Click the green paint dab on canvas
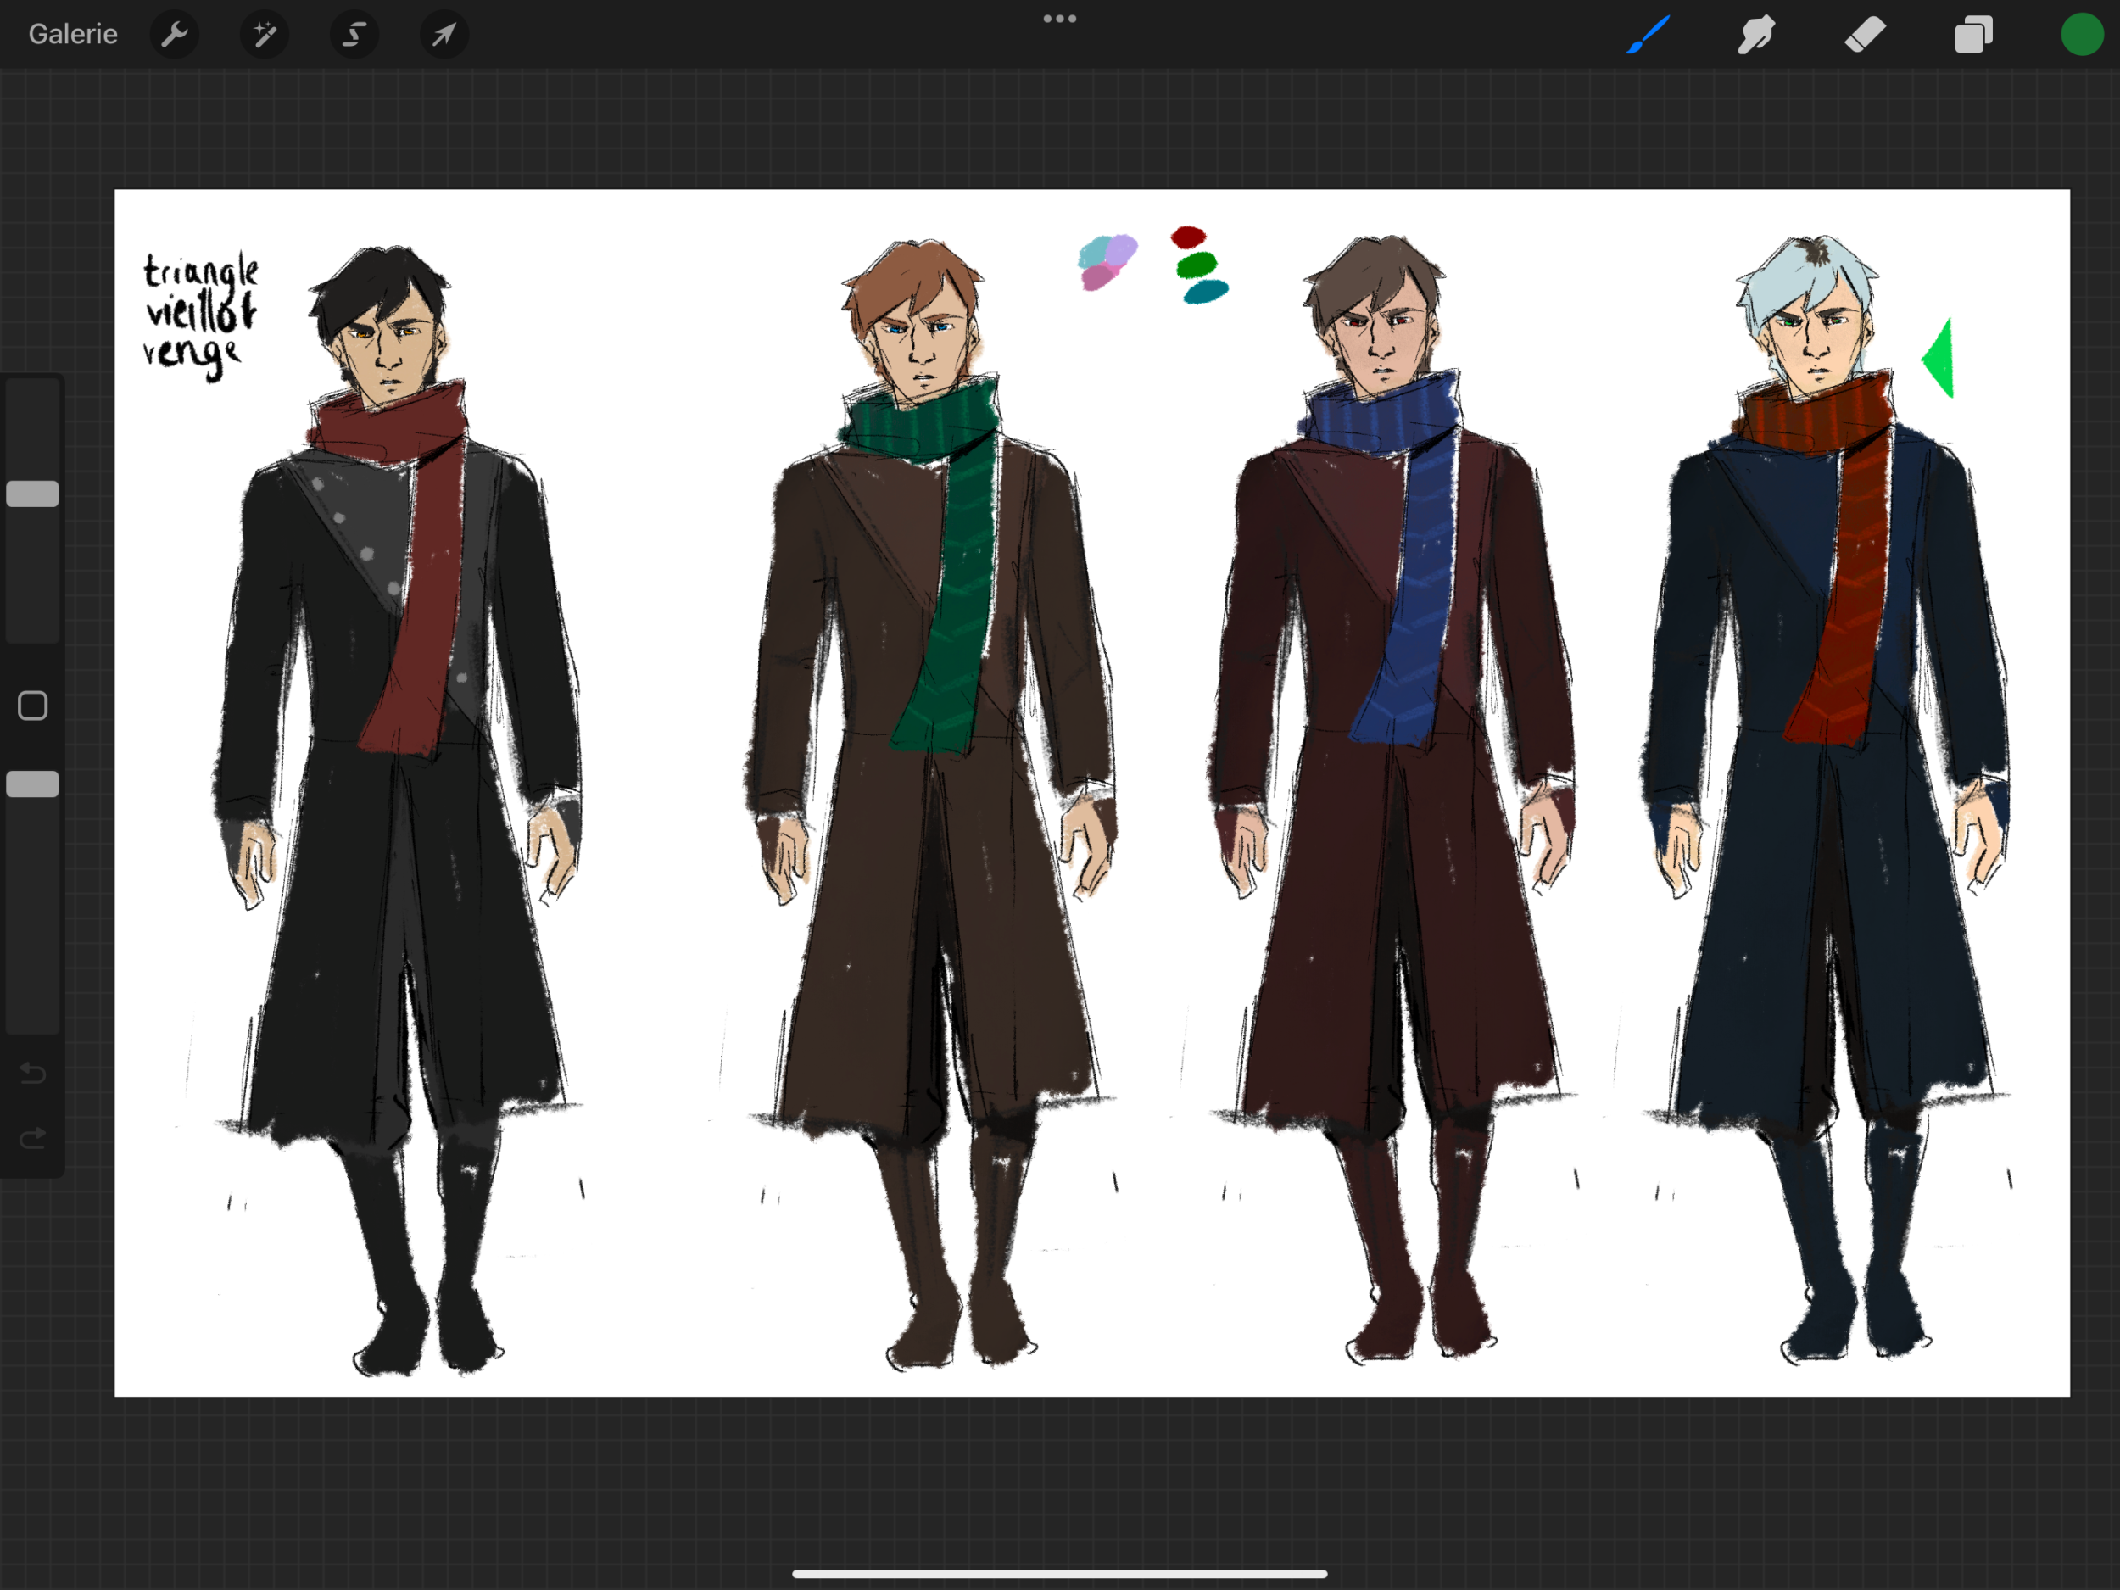 pos(1196,264)
